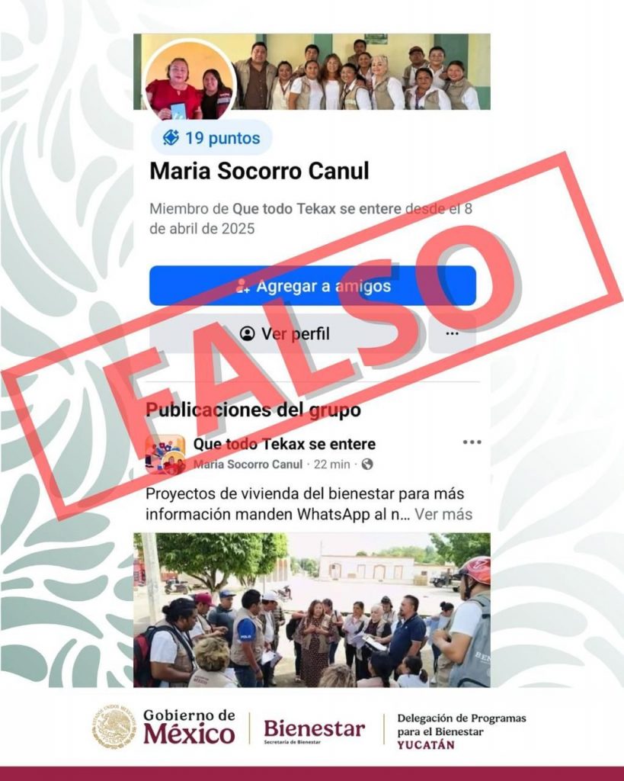624x781 pixels.
Task: Expand post text with Ver más
Action: point(443,514)
